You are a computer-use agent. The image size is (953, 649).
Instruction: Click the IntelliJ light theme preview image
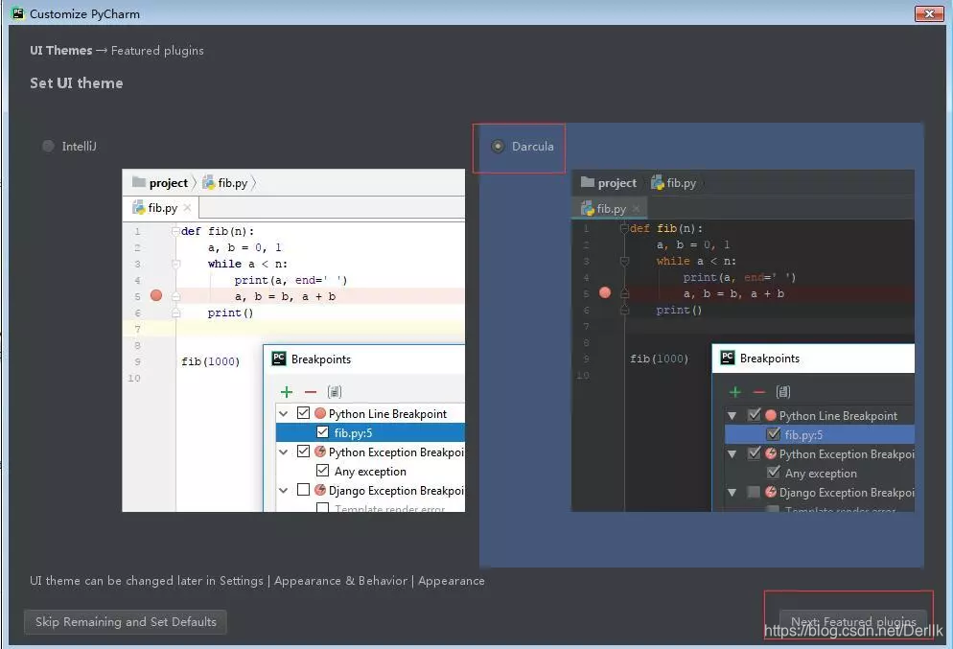(x=293, y=340)
